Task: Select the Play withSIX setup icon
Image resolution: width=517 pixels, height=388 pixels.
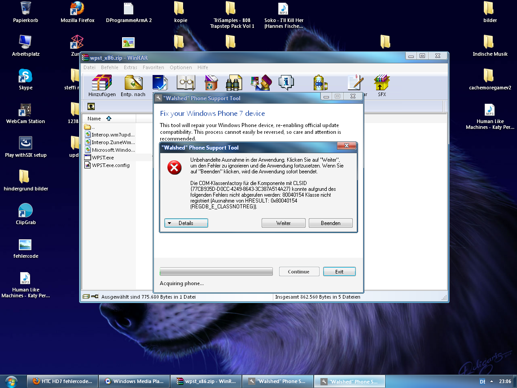Action: [26, 147]
